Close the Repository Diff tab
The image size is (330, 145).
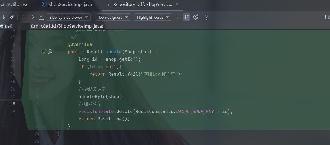[x=177, y=4]
